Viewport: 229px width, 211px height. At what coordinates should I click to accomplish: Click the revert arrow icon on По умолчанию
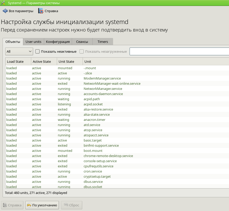coord(29,205)
